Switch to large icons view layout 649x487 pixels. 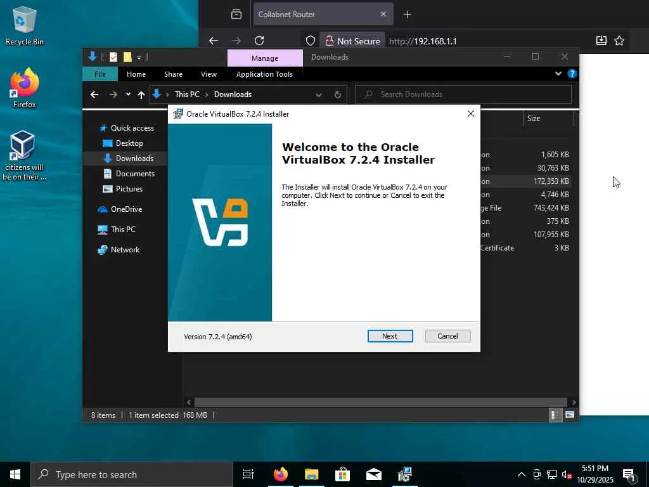click(x=570, y=415)
